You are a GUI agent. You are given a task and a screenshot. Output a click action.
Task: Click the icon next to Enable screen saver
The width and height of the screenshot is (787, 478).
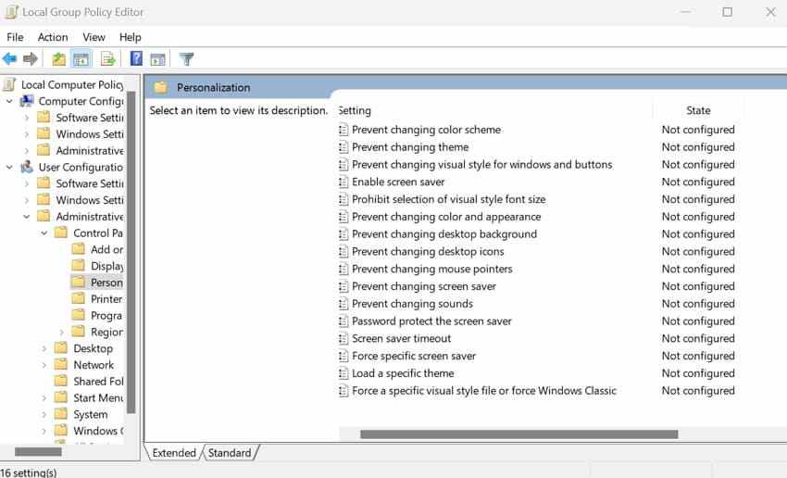click(344, 182)
